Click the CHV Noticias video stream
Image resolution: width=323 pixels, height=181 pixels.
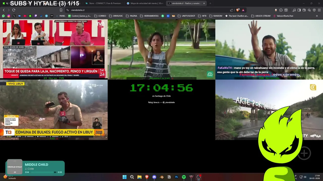pyautogui.click(x=269, y=49)
